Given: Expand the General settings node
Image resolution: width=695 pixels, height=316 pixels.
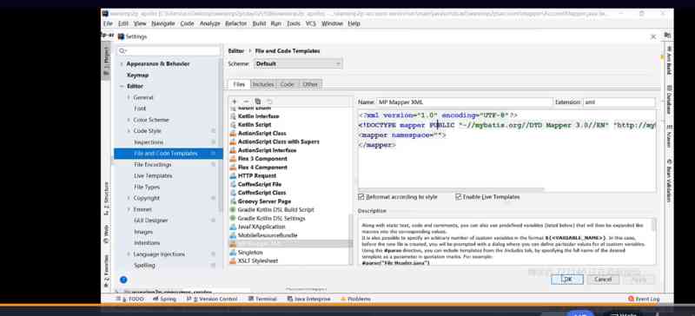Looking at the screenshot, I should pos(129,97).
